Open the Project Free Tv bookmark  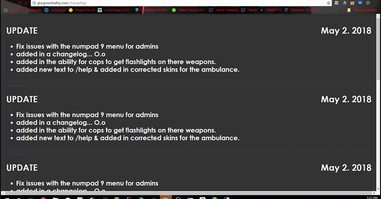[x=82, y=10]
